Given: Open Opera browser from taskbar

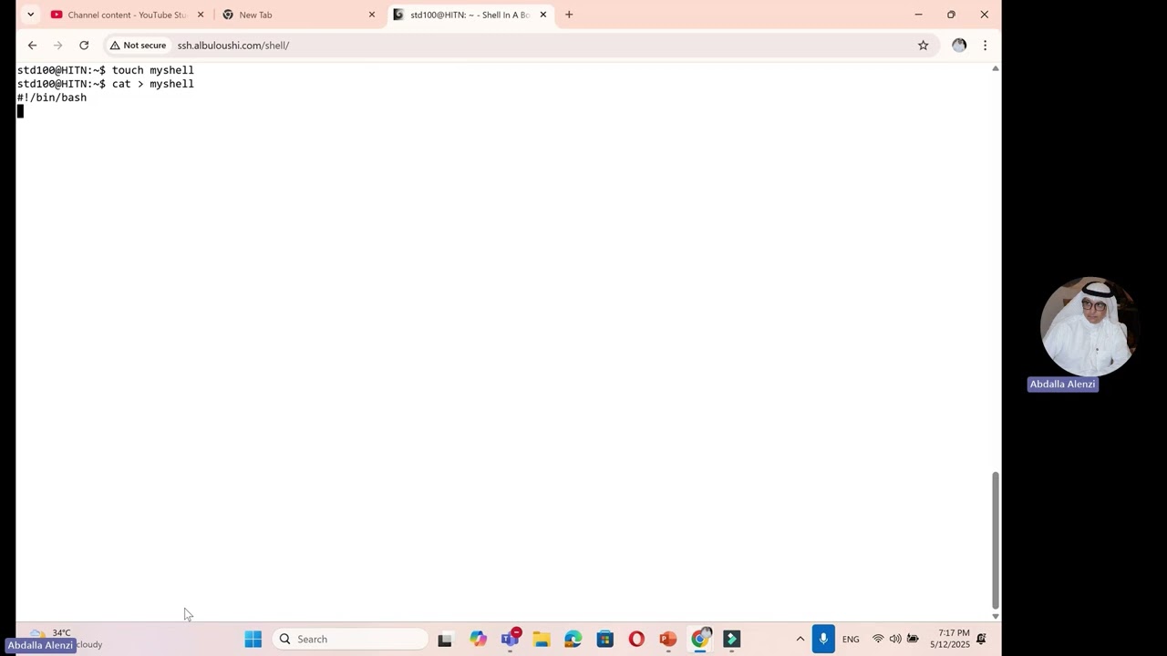Looking at the screenshot, I should pos(636,639).
